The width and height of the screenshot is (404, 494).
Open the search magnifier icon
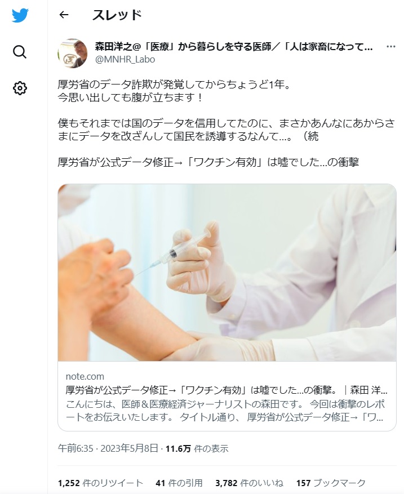tap(20, 52)
